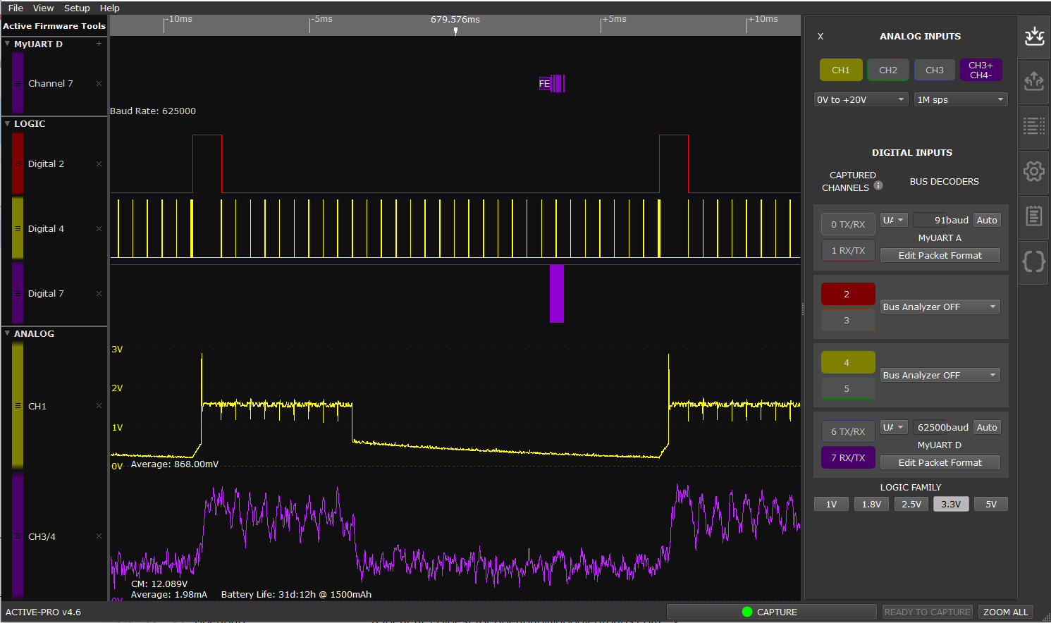Viewport: 1051px width, 623px height.
Task: Open the 1M sps sample rate dropdown
Action: tap(961, 99)
